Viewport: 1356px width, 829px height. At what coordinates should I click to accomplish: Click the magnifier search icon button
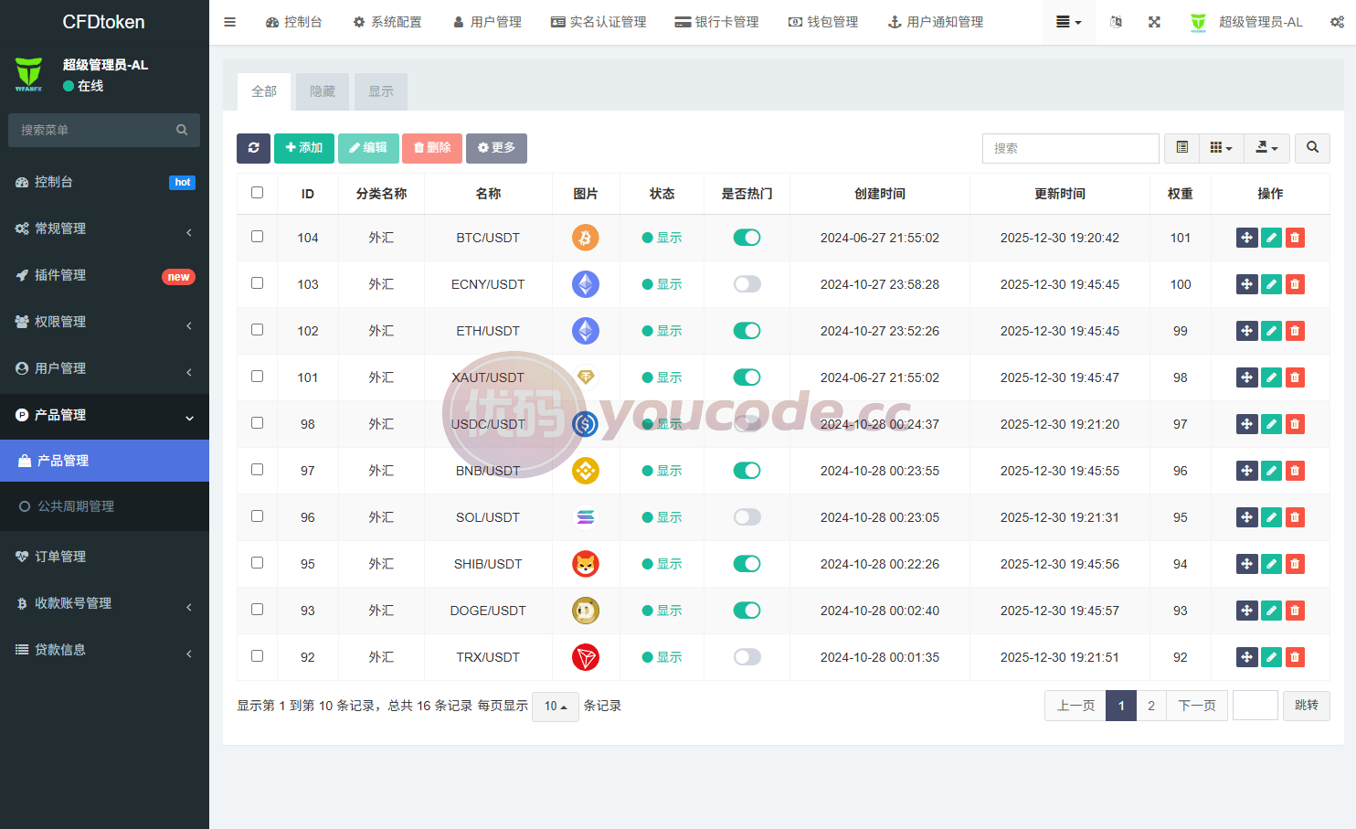pos(1312,148)
